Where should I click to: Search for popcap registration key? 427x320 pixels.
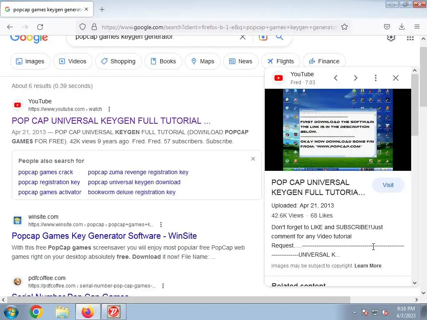pyautogui.click(x=49, y=182)
